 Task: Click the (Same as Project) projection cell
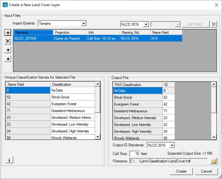coord(70,38)
